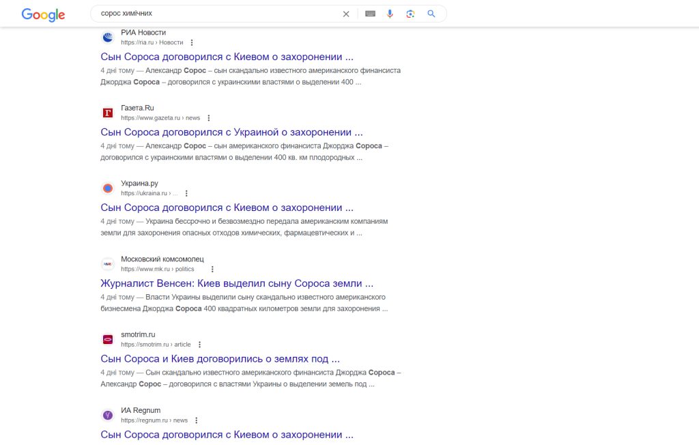699x445 pixels.
Task: Click the Украина.ру result headline link
Action: 227,207
